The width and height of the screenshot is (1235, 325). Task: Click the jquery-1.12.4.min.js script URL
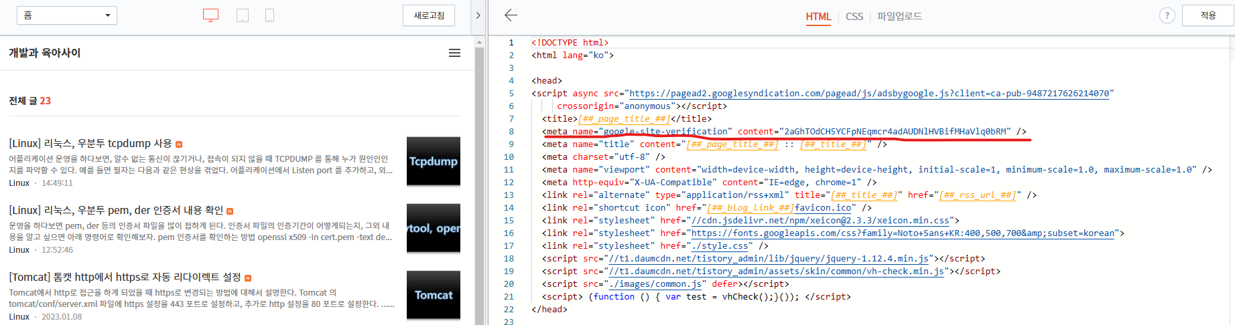coord(769,259)
